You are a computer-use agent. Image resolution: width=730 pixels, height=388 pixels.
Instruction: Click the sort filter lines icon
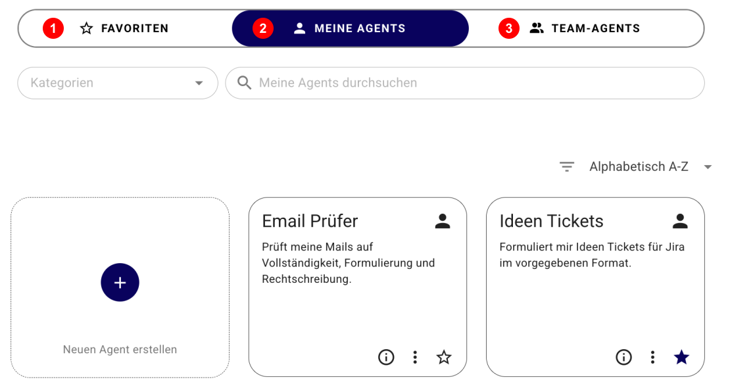(x=567, y=166)
